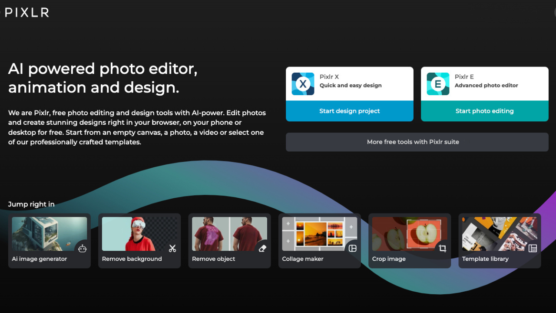Click the Pixlr E app icon

click(x=438, y=84)
